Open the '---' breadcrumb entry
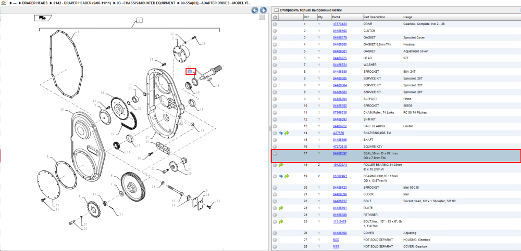The image size is (521, 251). click(15, 3)
